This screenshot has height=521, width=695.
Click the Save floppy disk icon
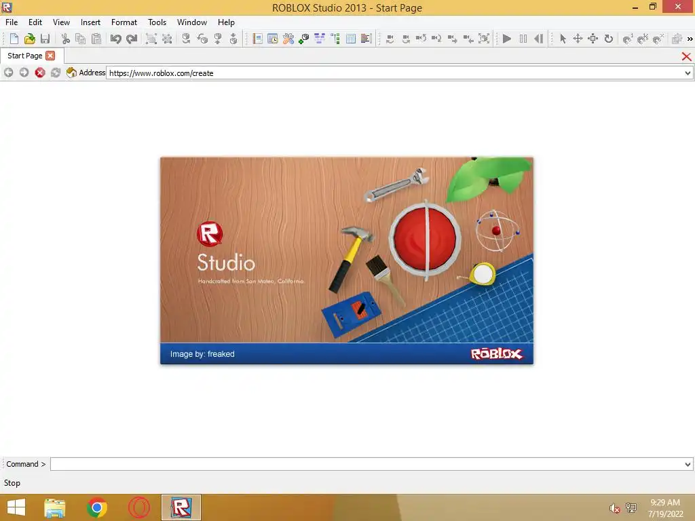(x=45, y=39)
